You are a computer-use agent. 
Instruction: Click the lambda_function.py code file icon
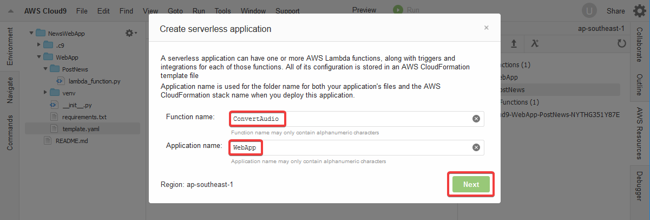click(x=61, y=81)
